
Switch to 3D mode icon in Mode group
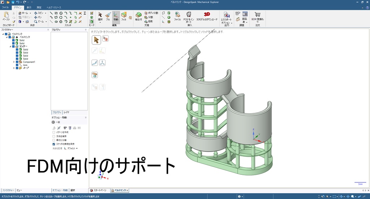(91, 21)
